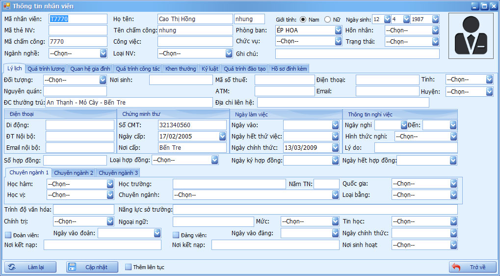Maximize the Thông tin nhân viên window
500x276 pixels.
click(484, 6)
